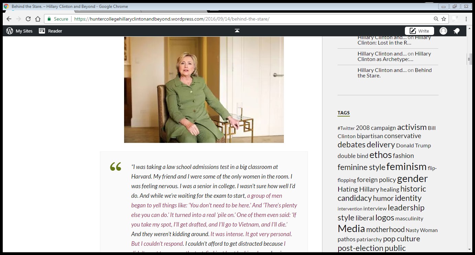Open the Media tag

[351, 229]
